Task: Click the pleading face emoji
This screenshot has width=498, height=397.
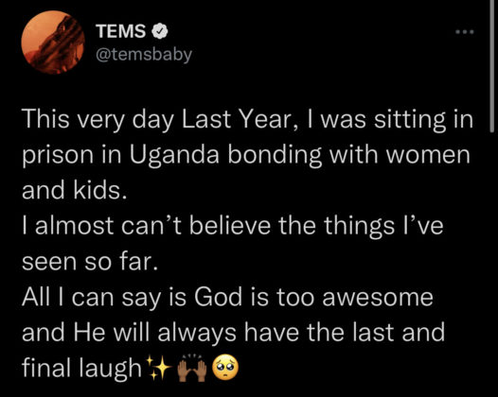Action: (x=225, y=368)
